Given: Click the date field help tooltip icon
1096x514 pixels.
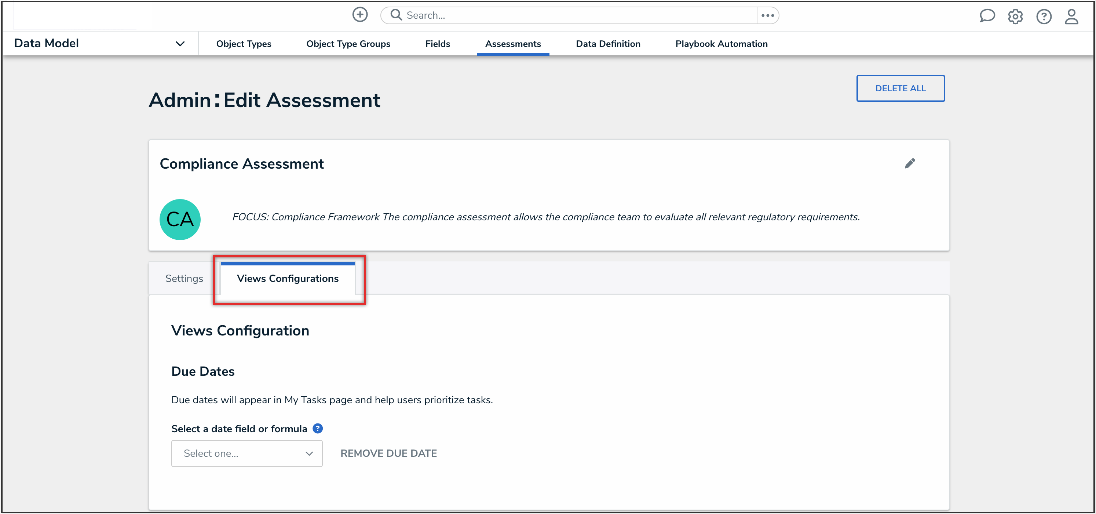Looking at the screenshot, I should tap(317, 428).
